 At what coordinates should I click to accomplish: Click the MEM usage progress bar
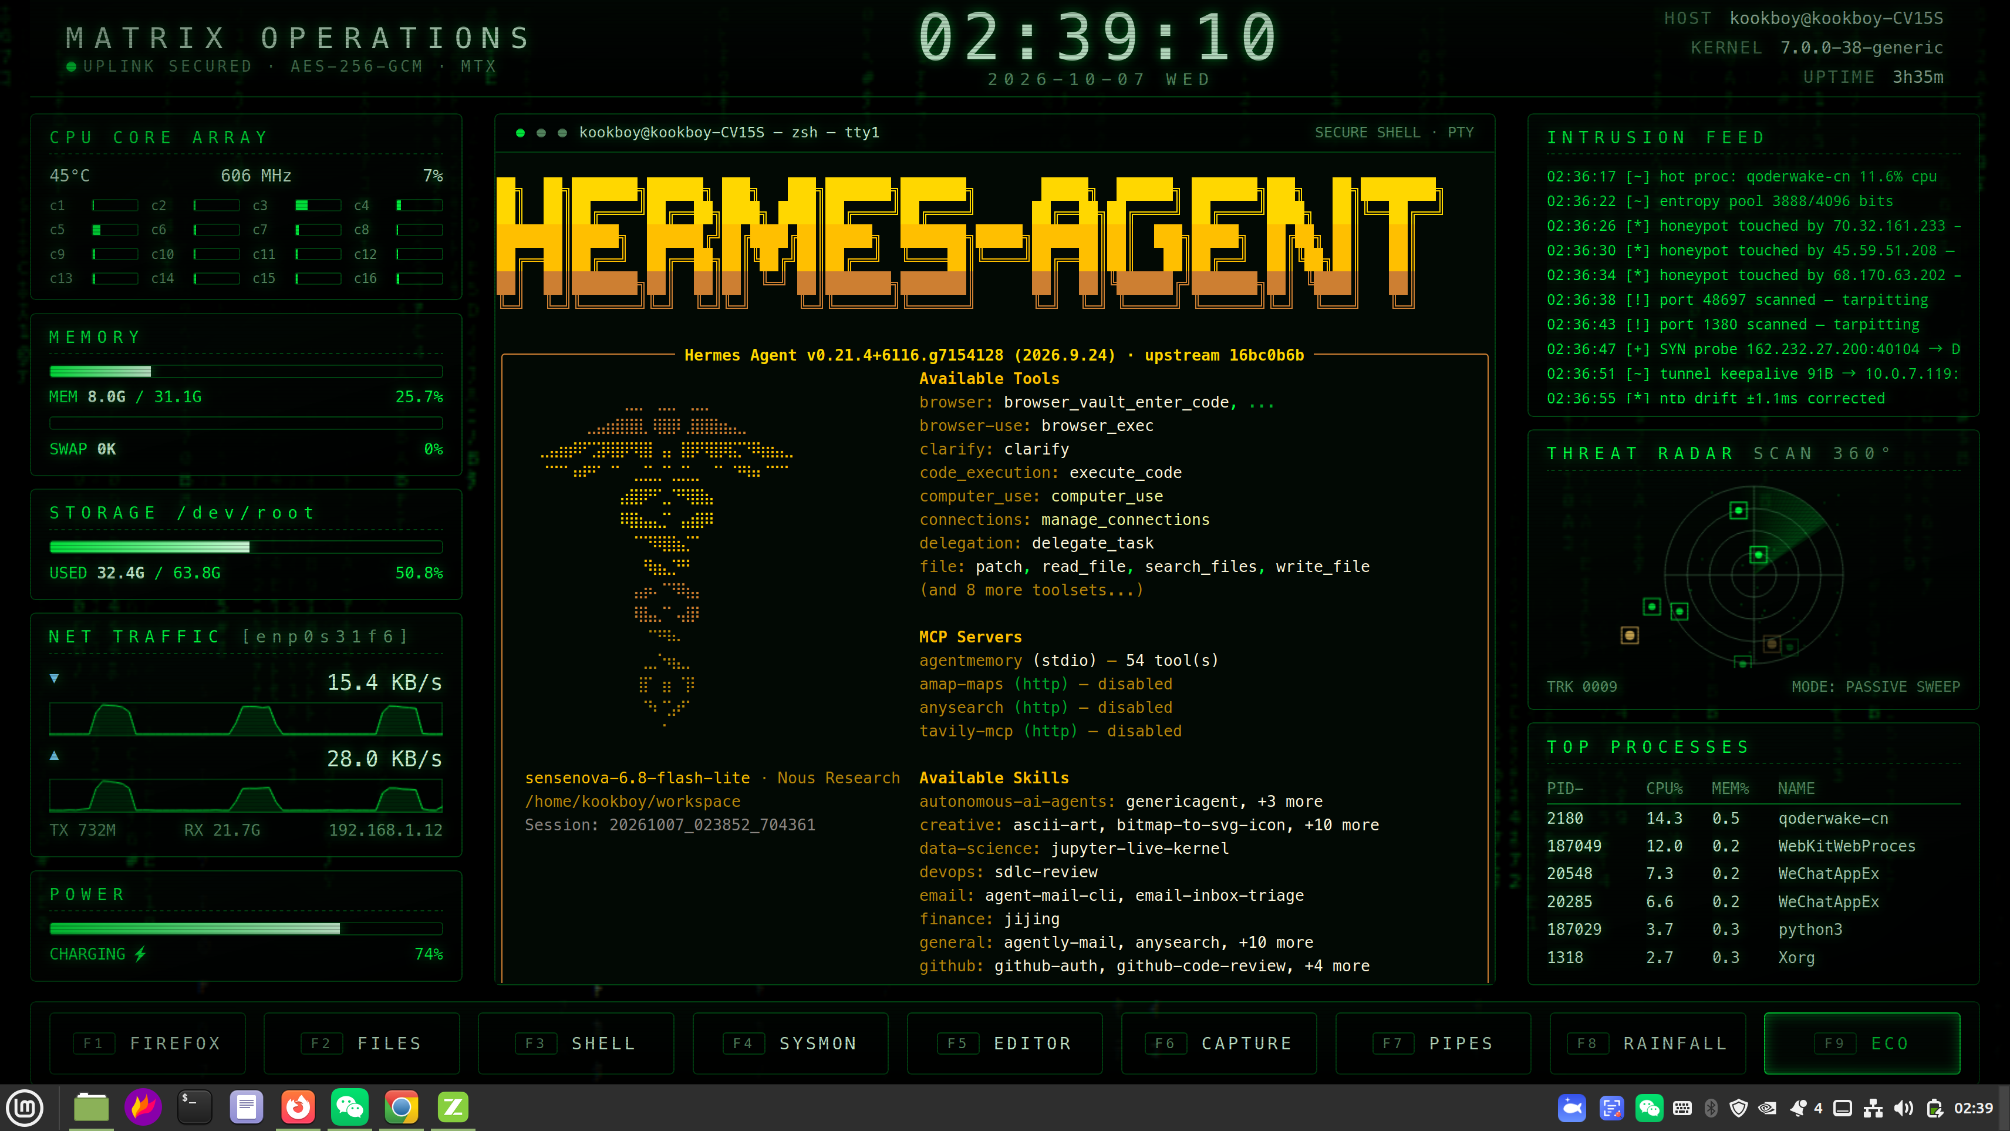[x=246, y=372]
